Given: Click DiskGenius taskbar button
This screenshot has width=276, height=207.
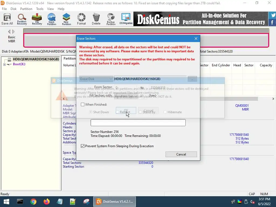Looking at the screenshot, I should click(x=114, y=202).
